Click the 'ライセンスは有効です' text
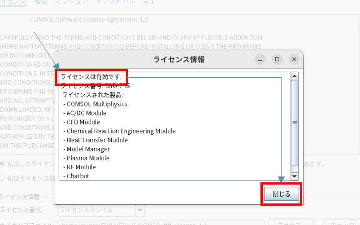This screenshot has width=360, height=225. coord(91,77)
